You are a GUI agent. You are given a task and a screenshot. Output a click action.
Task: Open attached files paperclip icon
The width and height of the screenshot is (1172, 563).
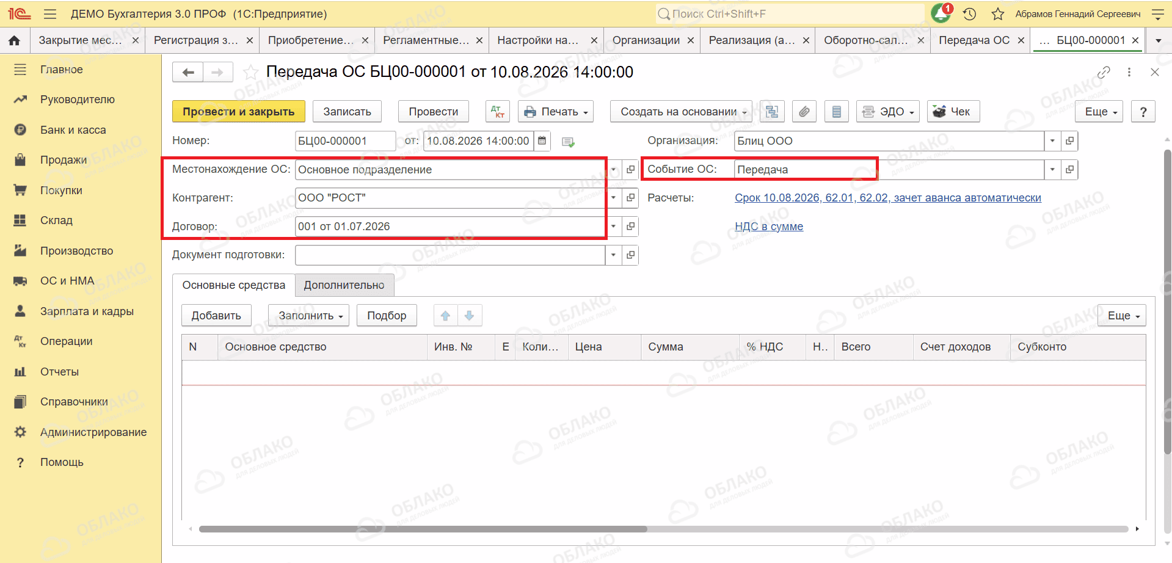tap(804, 112)
